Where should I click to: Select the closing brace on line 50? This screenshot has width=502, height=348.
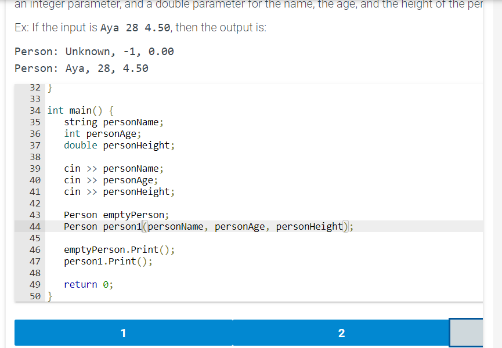point(49,296)
